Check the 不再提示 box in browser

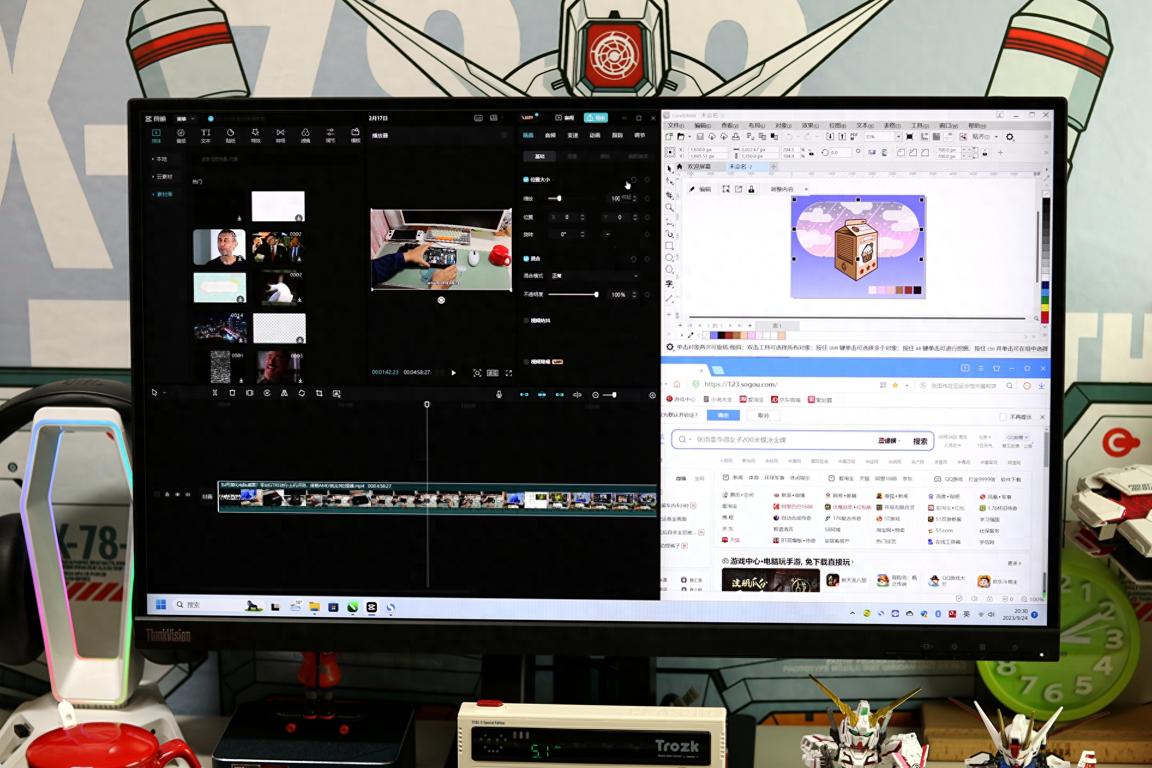[1003, 417]
